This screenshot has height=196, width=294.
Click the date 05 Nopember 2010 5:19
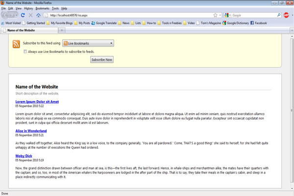[29, 160]
